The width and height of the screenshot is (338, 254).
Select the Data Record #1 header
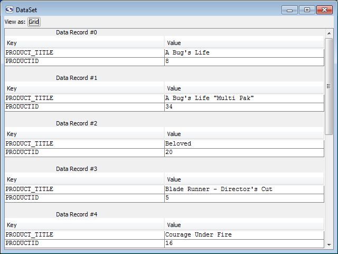pyautogui.click(x=77, y=78)
